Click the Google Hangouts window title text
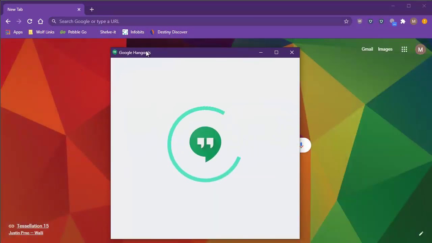Image resolution: width=432 pixels, height=243 pixels. point(135,53)
